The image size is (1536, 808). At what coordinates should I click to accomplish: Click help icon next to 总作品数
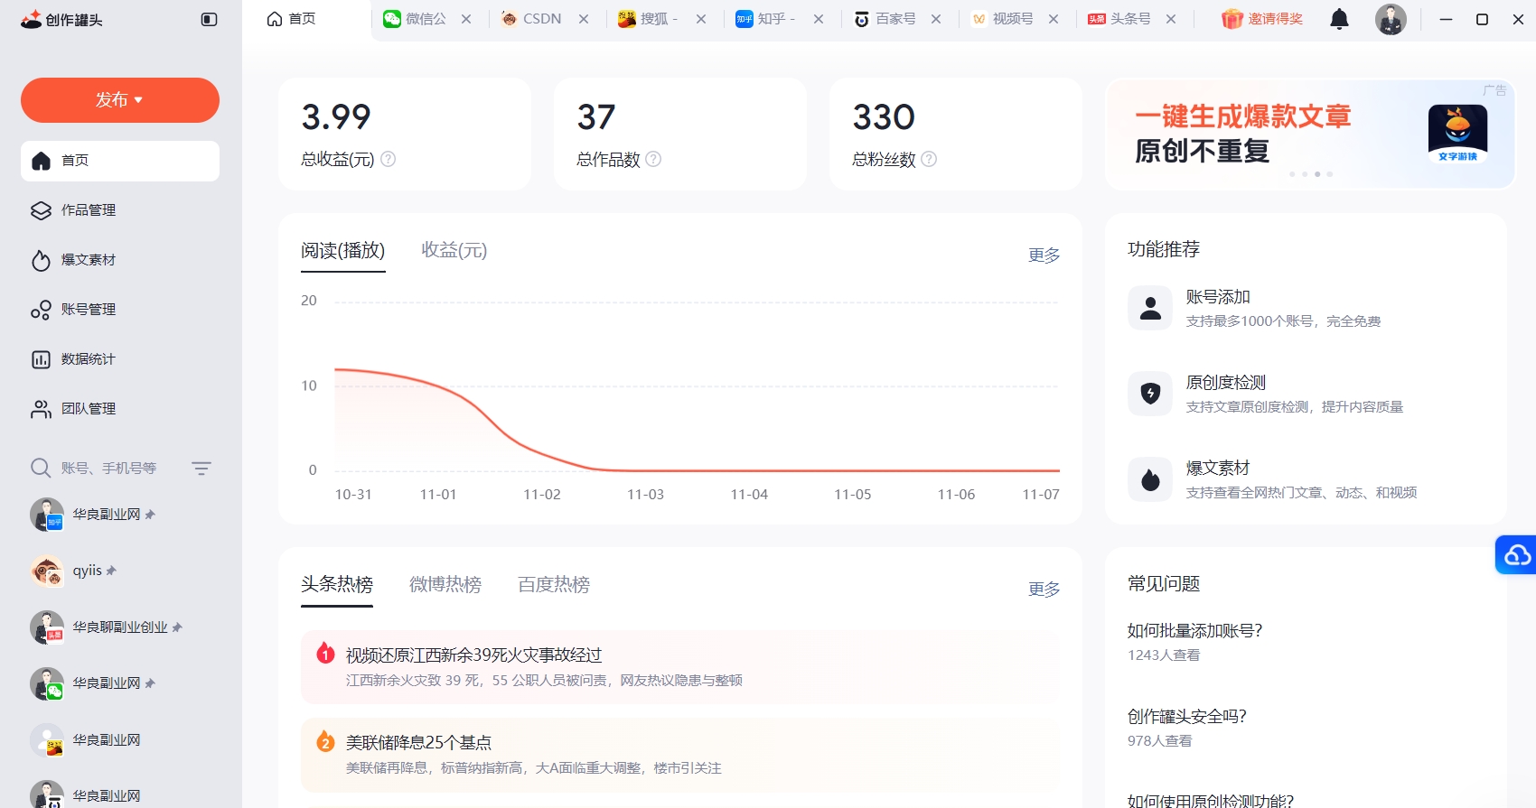click(653, 159)
